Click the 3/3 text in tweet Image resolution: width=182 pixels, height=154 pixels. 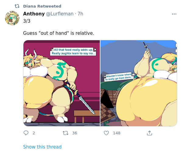coord(27,21)
